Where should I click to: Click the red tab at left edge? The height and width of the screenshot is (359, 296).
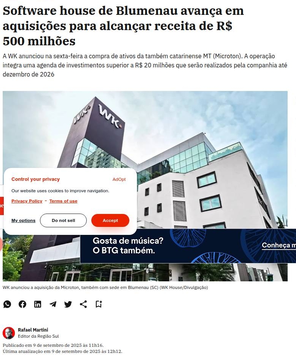(2, 206)
